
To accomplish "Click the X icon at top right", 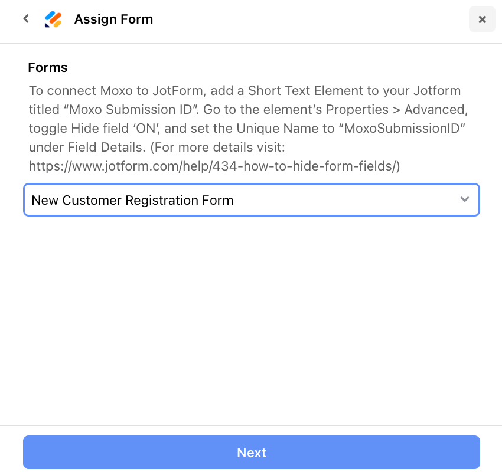I will click(x=482, y=19).
